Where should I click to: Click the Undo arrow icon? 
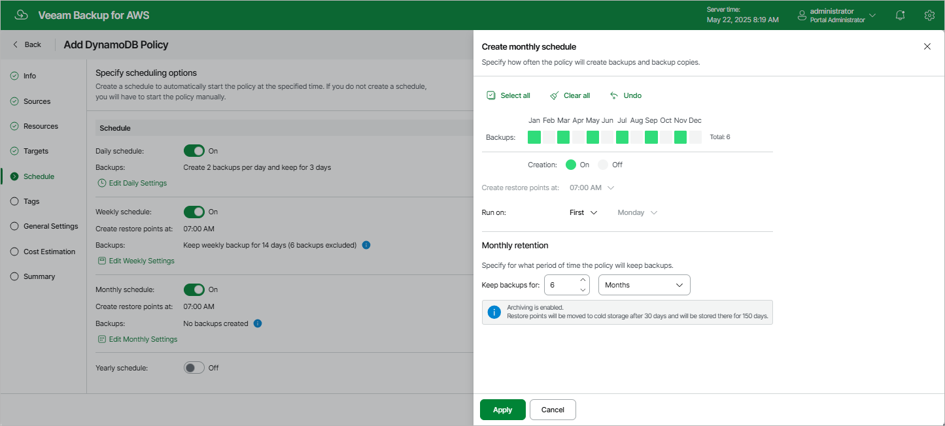click(614, 95)
